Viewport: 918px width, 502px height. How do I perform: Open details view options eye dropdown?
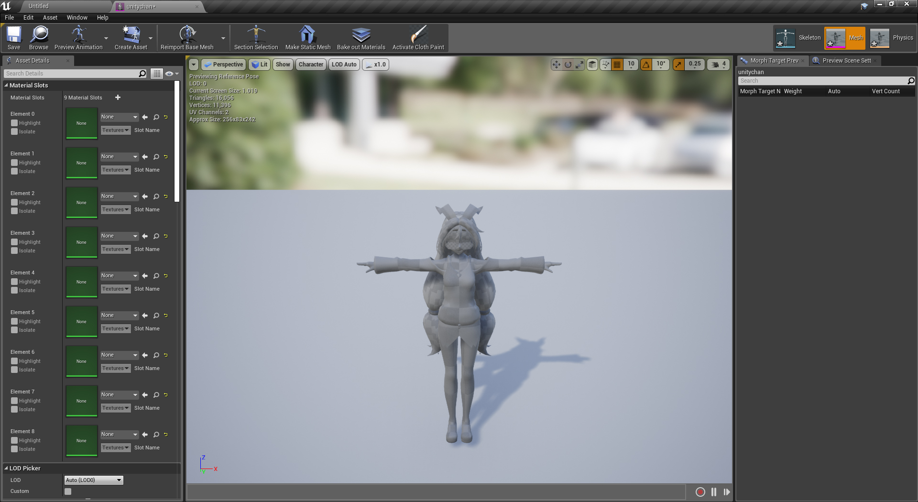coord(172,74)
